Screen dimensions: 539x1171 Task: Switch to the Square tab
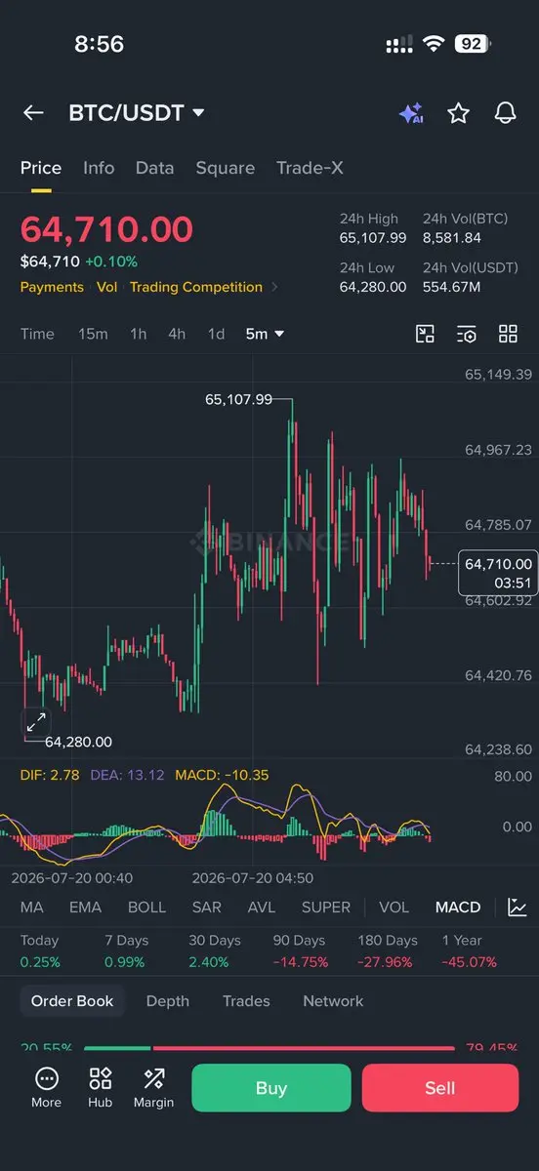coord(225,168)
